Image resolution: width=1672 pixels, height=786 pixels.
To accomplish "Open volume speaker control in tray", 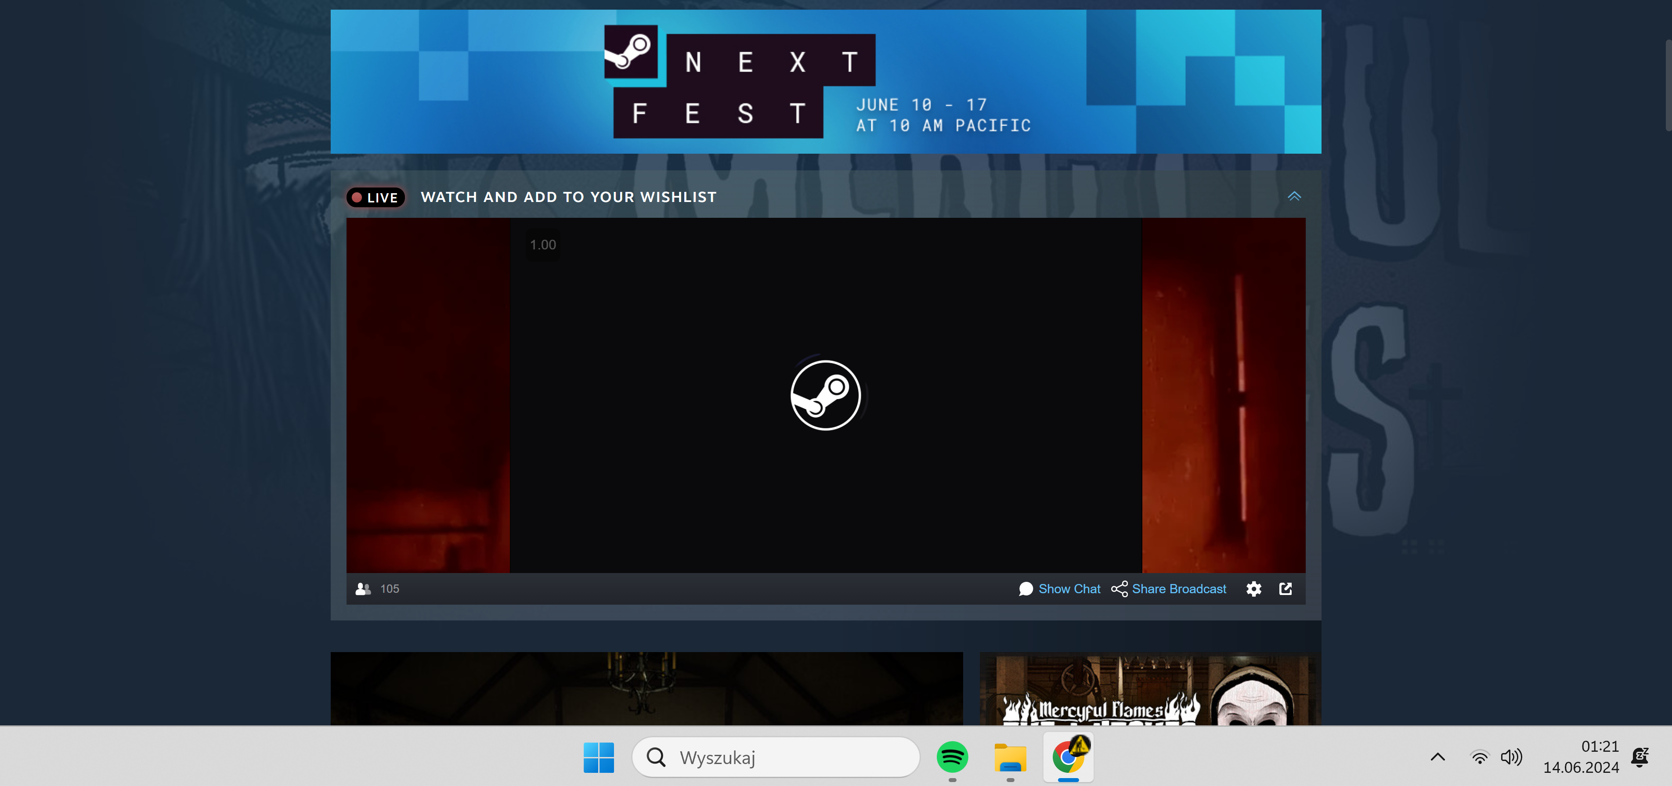I will [x=1511, y=757].
